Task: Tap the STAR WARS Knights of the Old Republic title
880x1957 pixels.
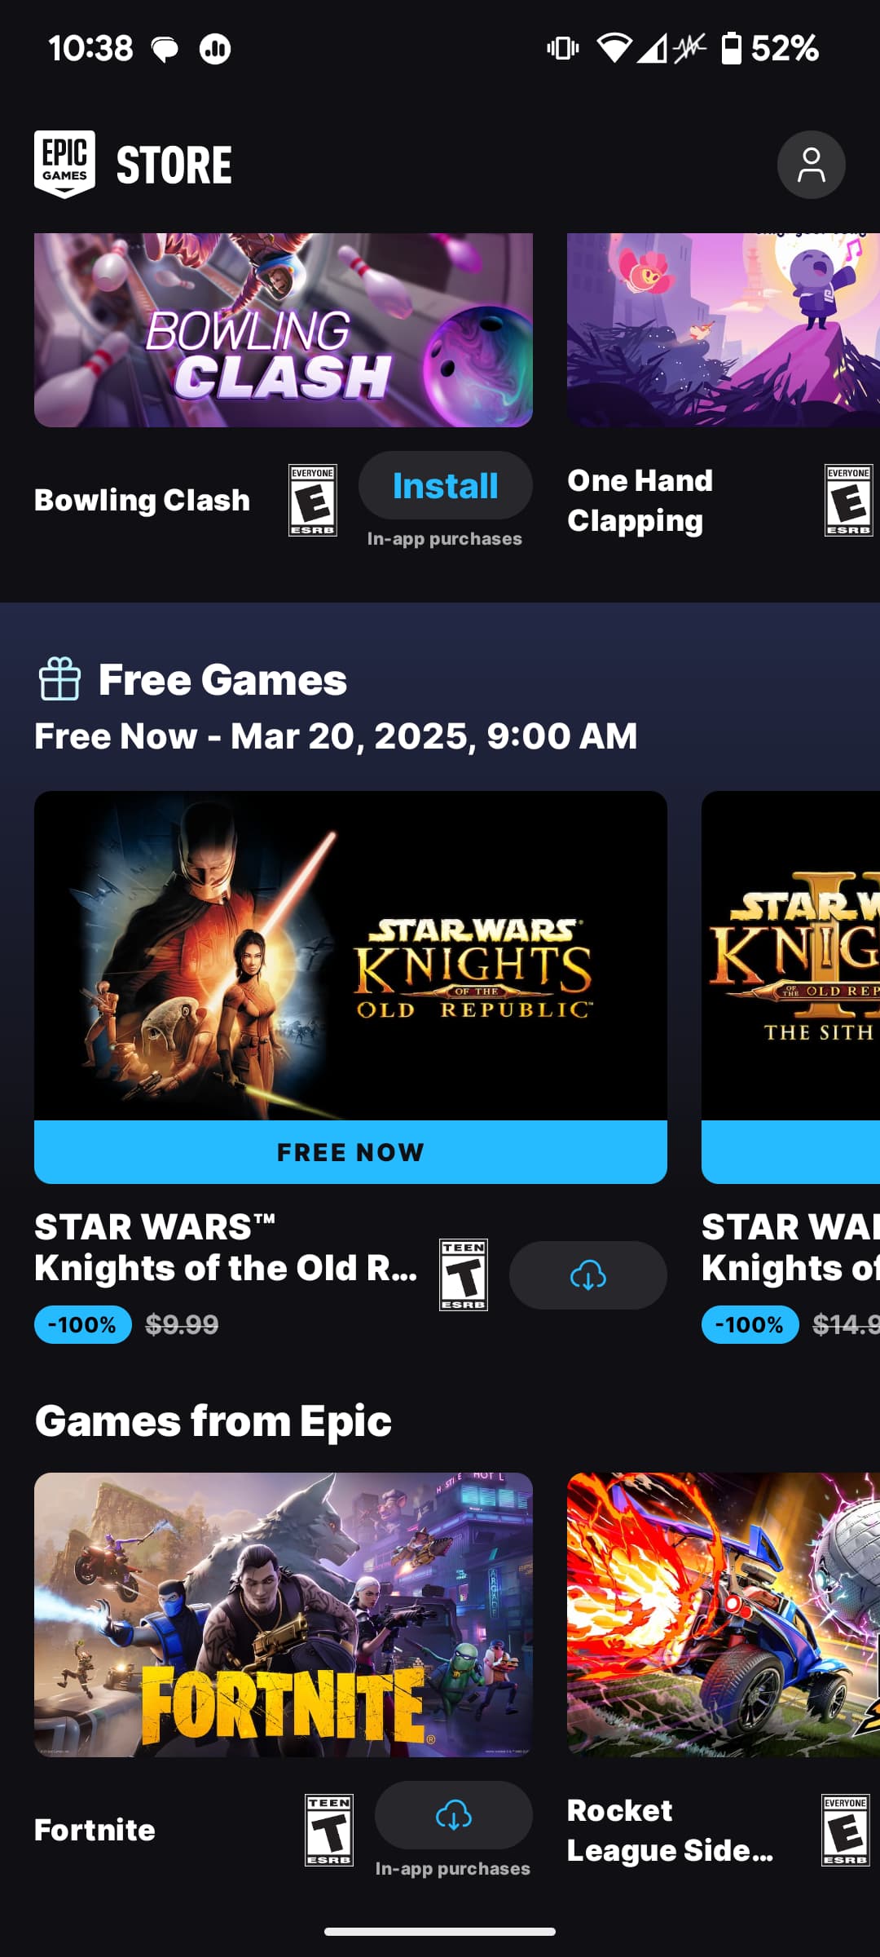Action: click(x=226, y=1248)
